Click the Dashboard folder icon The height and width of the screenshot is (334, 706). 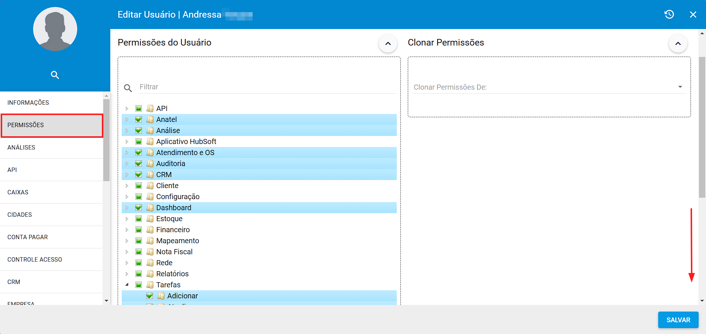click(x=150, y=208)
